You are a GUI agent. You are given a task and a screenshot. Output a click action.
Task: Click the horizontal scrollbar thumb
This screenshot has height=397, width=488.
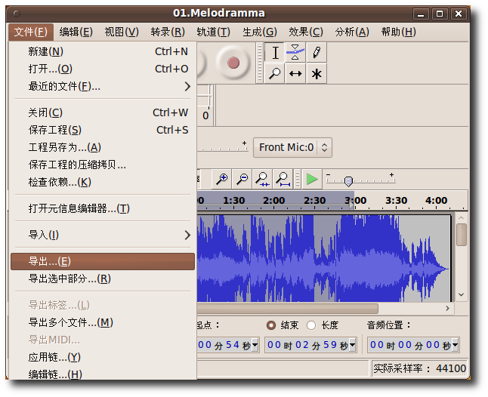[x=288, y=309]
